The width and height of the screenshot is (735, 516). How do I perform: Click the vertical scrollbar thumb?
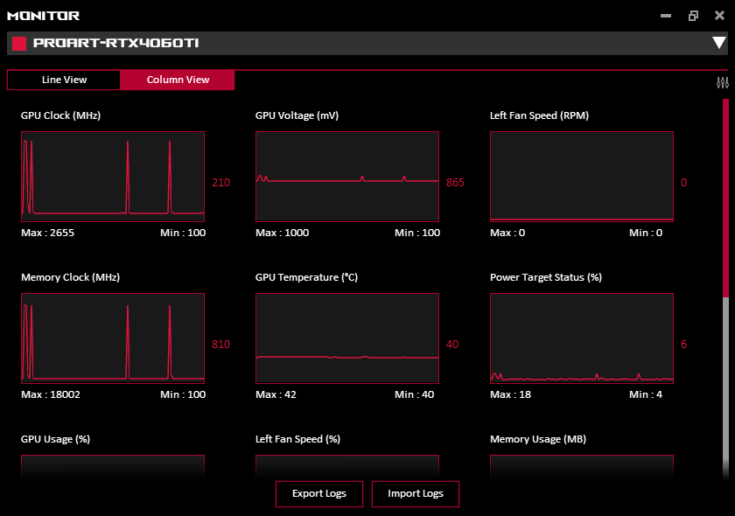(725, 198)
